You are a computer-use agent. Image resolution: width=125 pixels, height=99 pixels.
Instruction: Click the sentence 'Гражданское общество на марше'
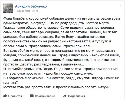(x=31, y=28)
